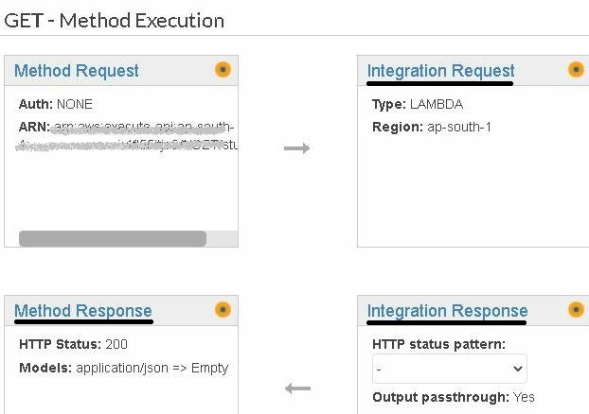Click the HTTP Status: 200 text
Screen dimensions: 589x414
73,344
